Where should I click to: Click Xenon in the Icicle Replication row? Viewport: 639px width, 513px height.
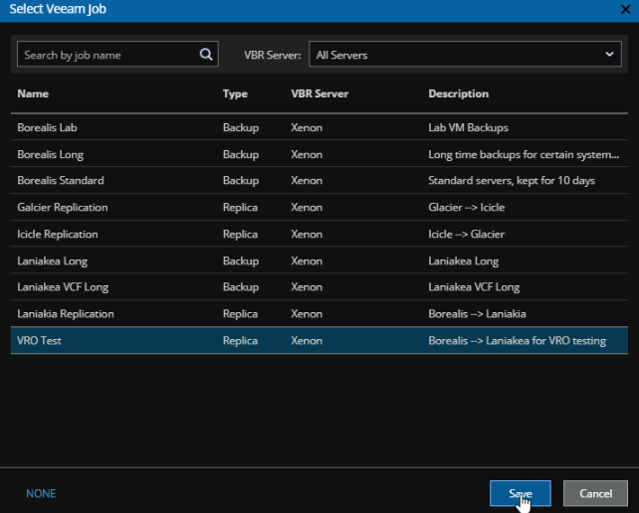307,234
